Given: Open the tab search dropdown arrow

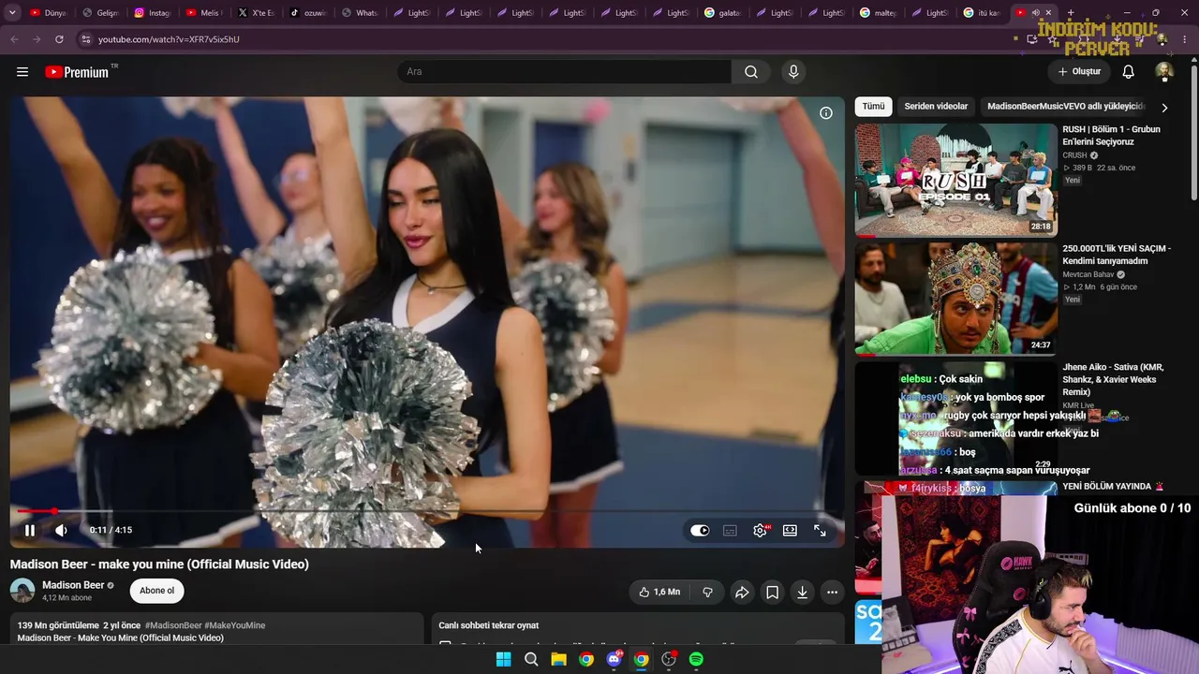Looking at the screenshot, I should 12,13.
